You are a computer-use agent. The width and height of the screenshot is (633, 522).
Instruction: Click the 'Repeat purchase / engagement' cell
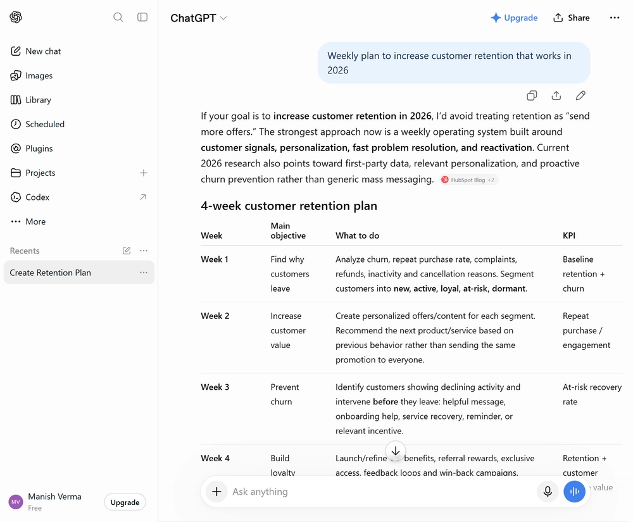586,330
